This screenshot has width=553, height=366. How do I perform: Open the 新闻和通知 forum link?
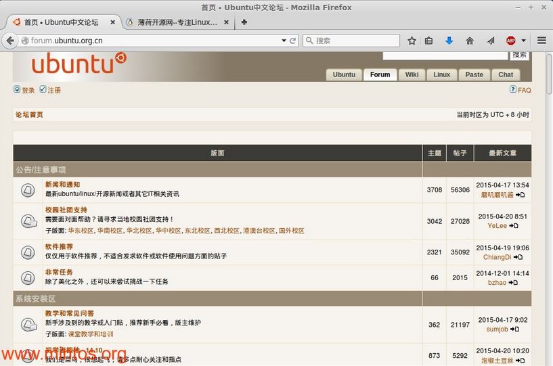tap(62, 184)
